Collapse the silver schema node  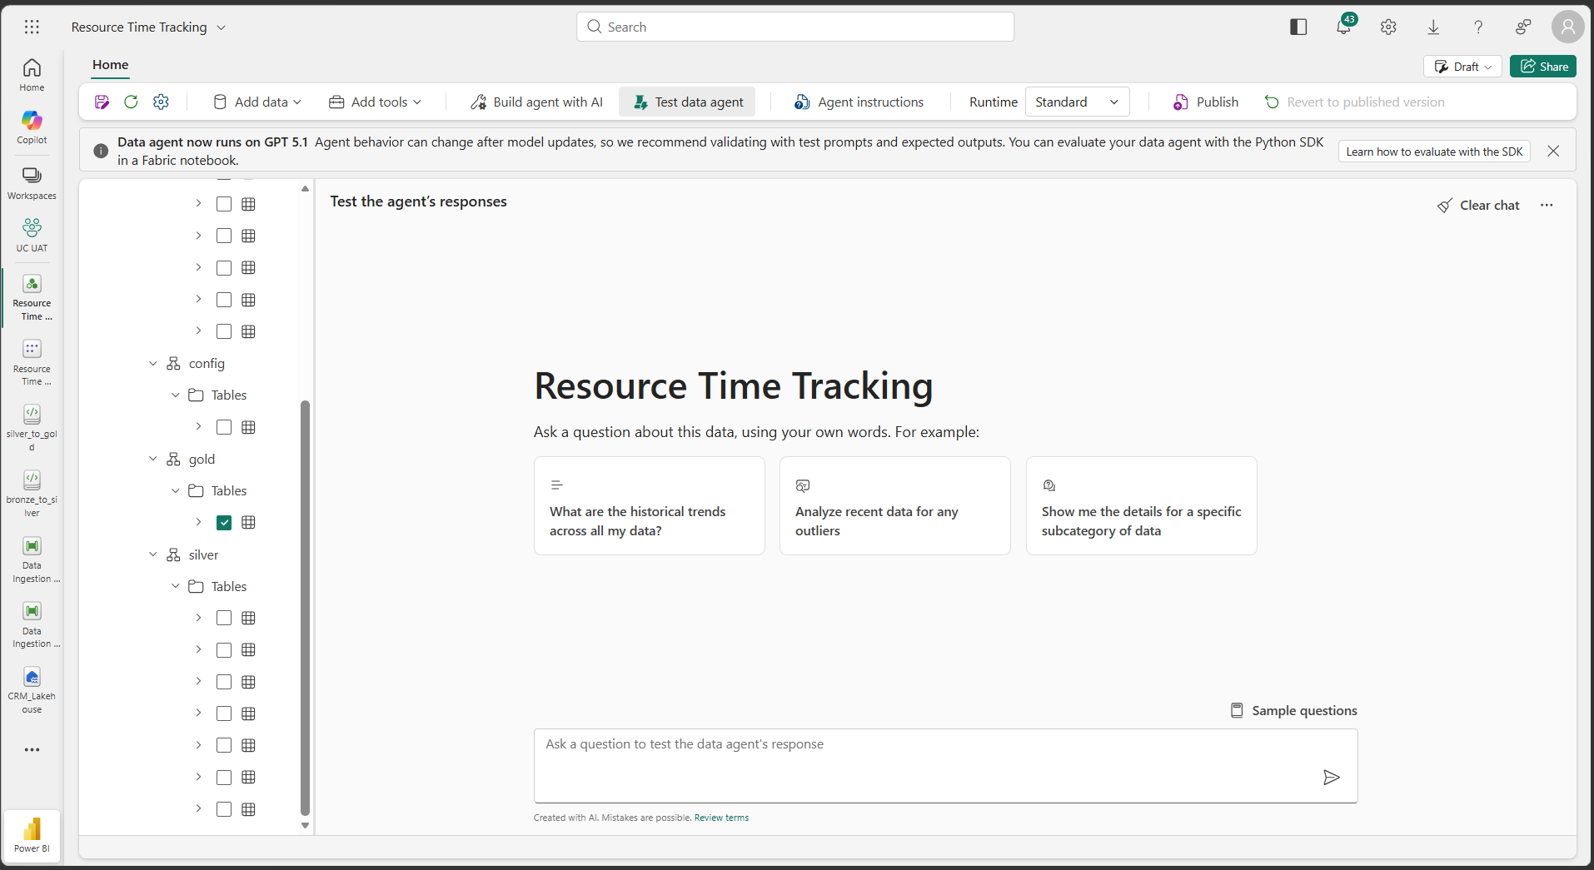tap(153, 554)
